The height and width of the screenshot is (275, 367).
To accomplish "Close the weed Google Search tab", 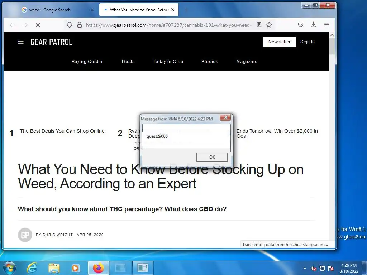I will tap(92, 10).
